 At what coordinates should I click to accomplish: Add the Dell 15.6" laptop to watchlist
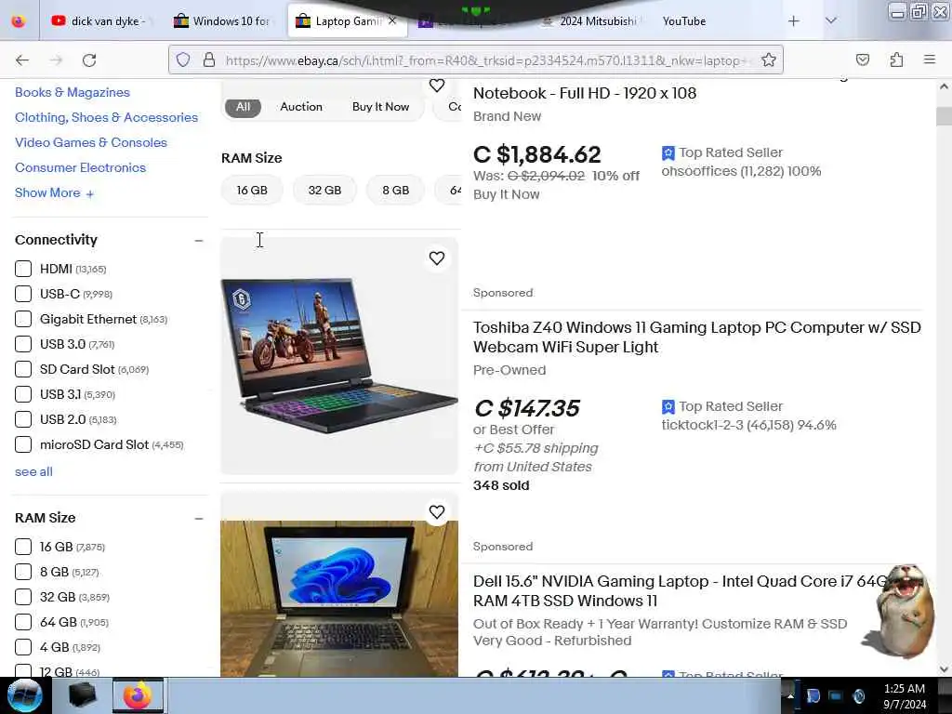click(437, 512)
